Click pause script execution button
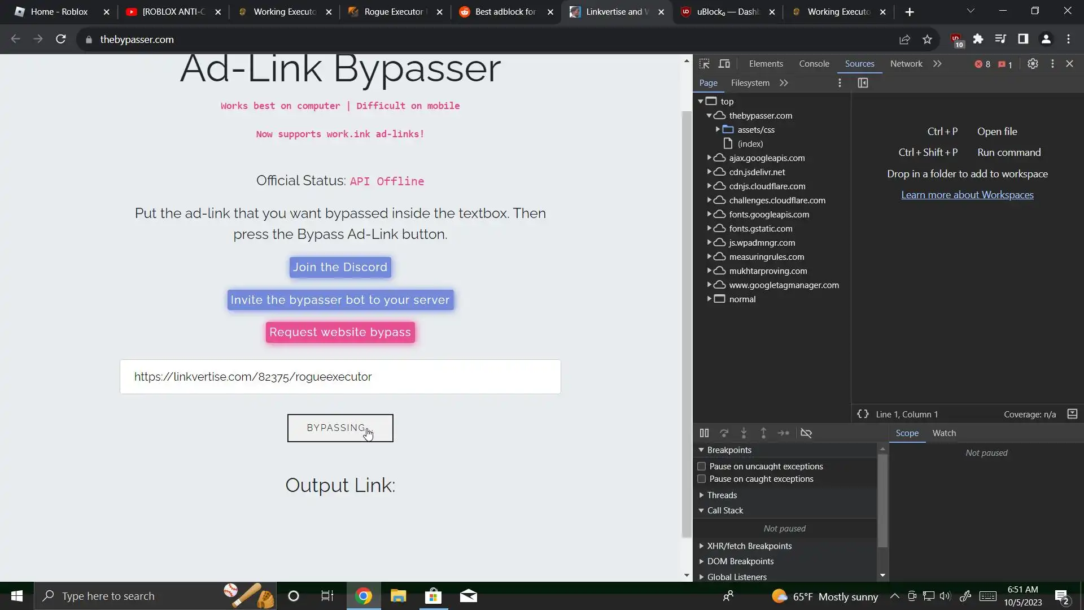Viewport: 1084px width, 610px height. (x=704, y=433)
